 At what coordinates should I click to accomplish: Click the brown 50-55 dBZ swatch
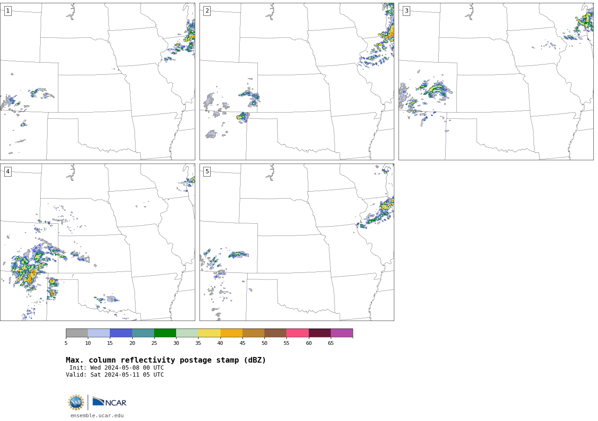pyautogui.click(x=275, y=333)
